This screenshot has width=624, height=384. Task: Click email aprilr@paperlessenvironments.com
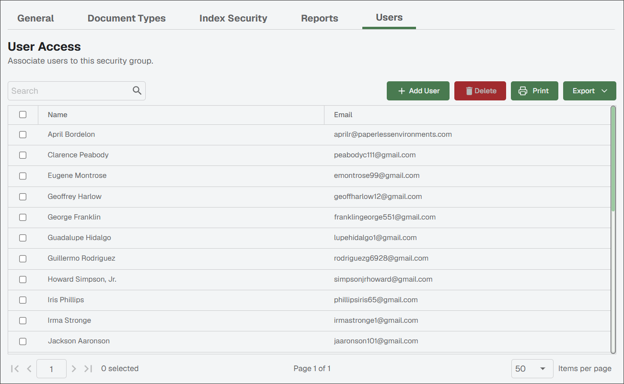[x=393, y=134]
